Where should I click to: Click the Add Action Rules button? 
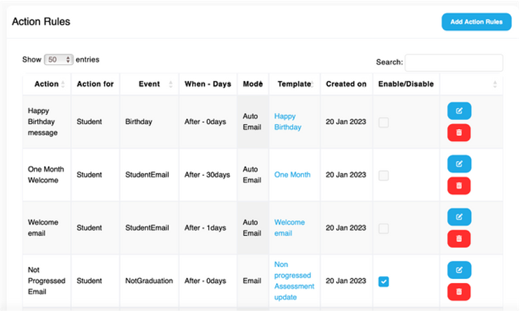coord(476,22)
